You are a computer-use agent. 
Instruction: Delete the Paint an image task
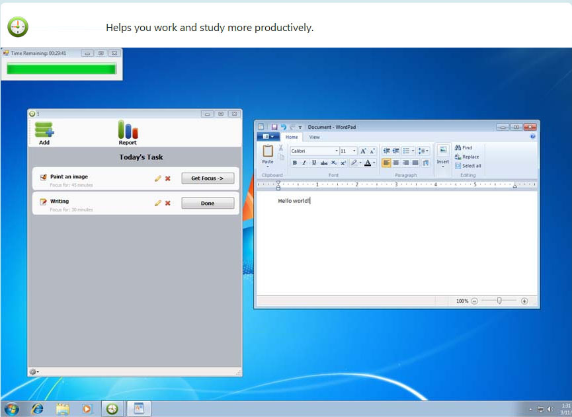[x=168, y=178]
